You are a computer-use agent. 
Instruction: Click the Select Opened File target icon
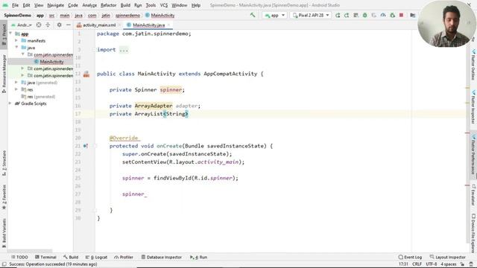click(x=39, y=25)
